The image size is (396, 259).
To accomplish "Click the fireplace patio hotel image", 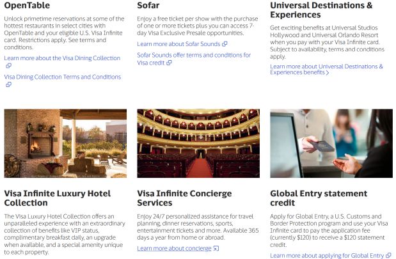I will pyautogui.click(x=65, y=143).
